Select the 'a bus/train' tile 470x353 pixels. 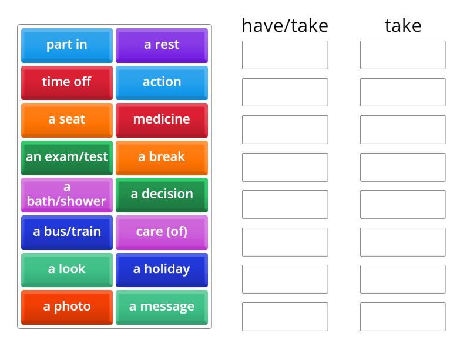(66, 232)
